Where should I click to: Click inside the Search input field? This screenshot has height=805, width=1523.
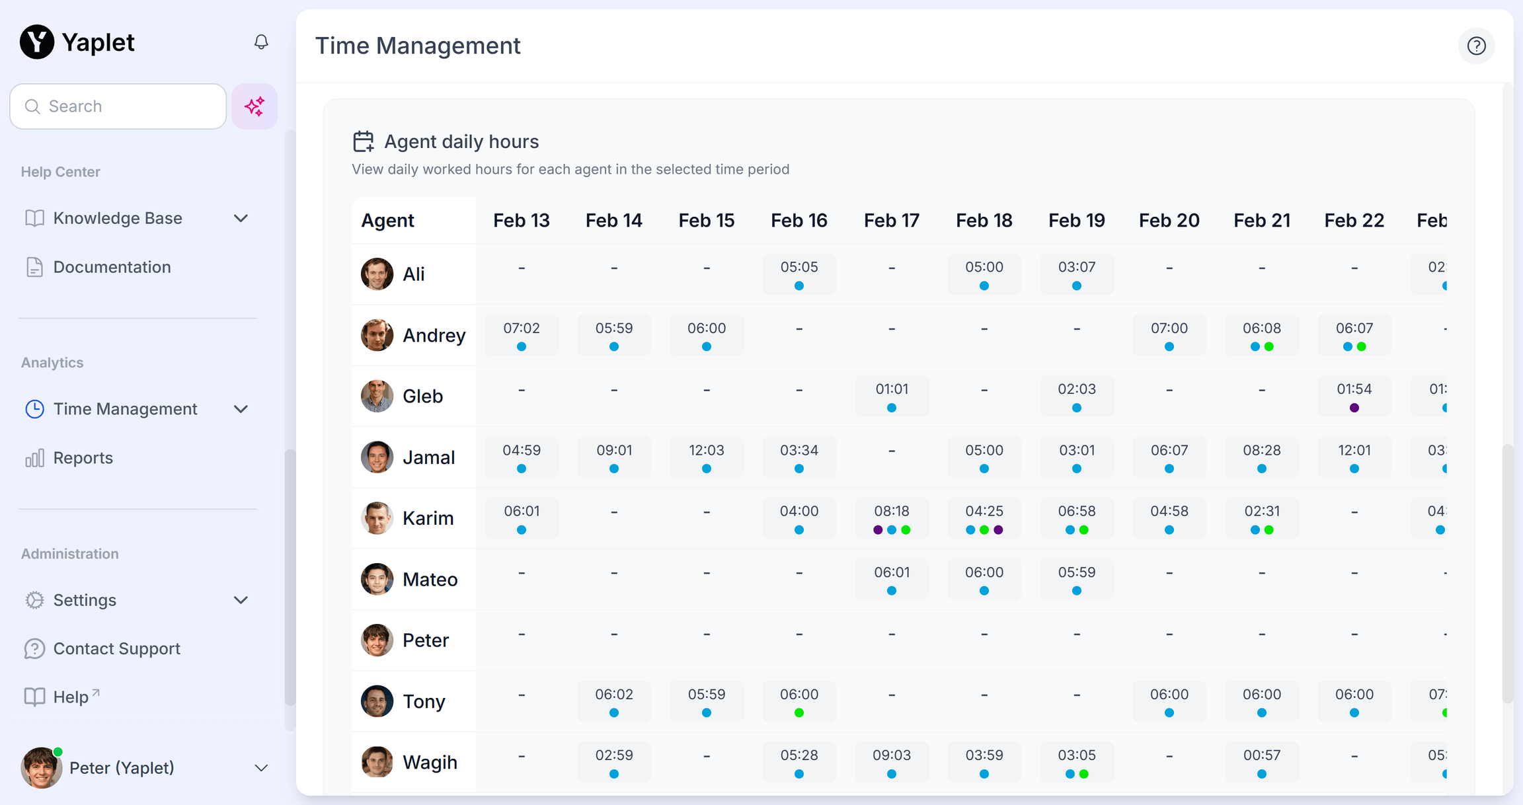132,106
